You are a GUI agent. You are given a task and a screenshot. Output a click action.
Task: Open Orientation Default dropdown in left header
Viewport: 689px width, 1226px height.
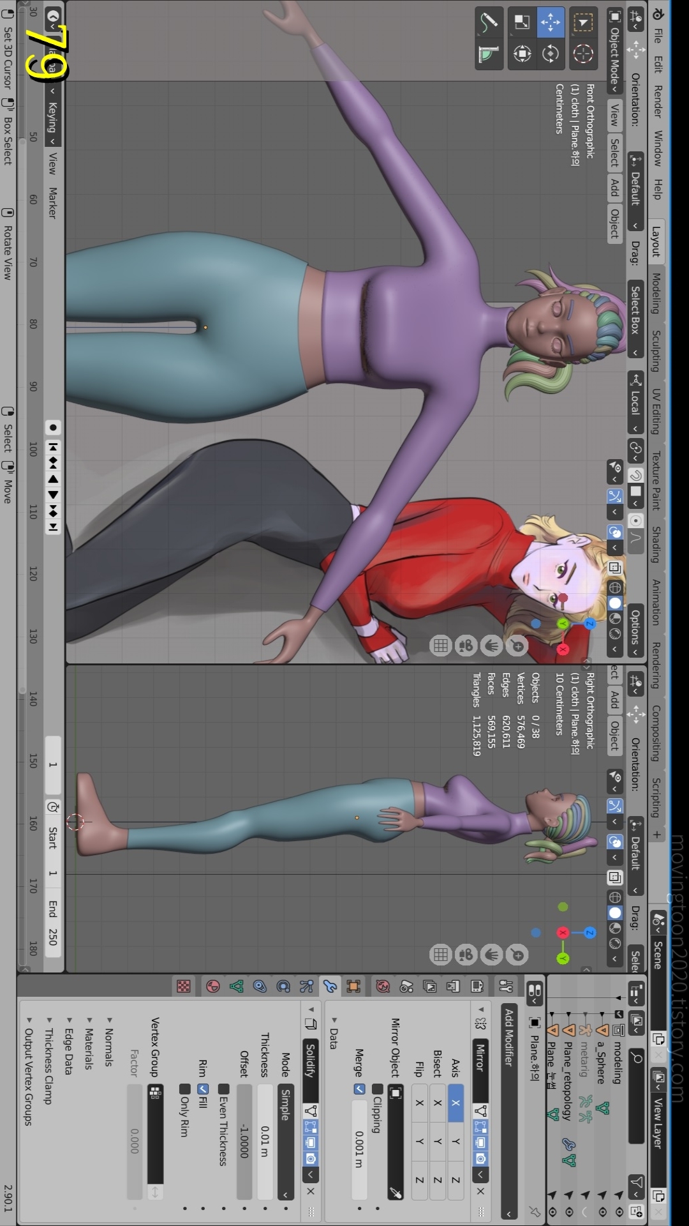(635, 192)
